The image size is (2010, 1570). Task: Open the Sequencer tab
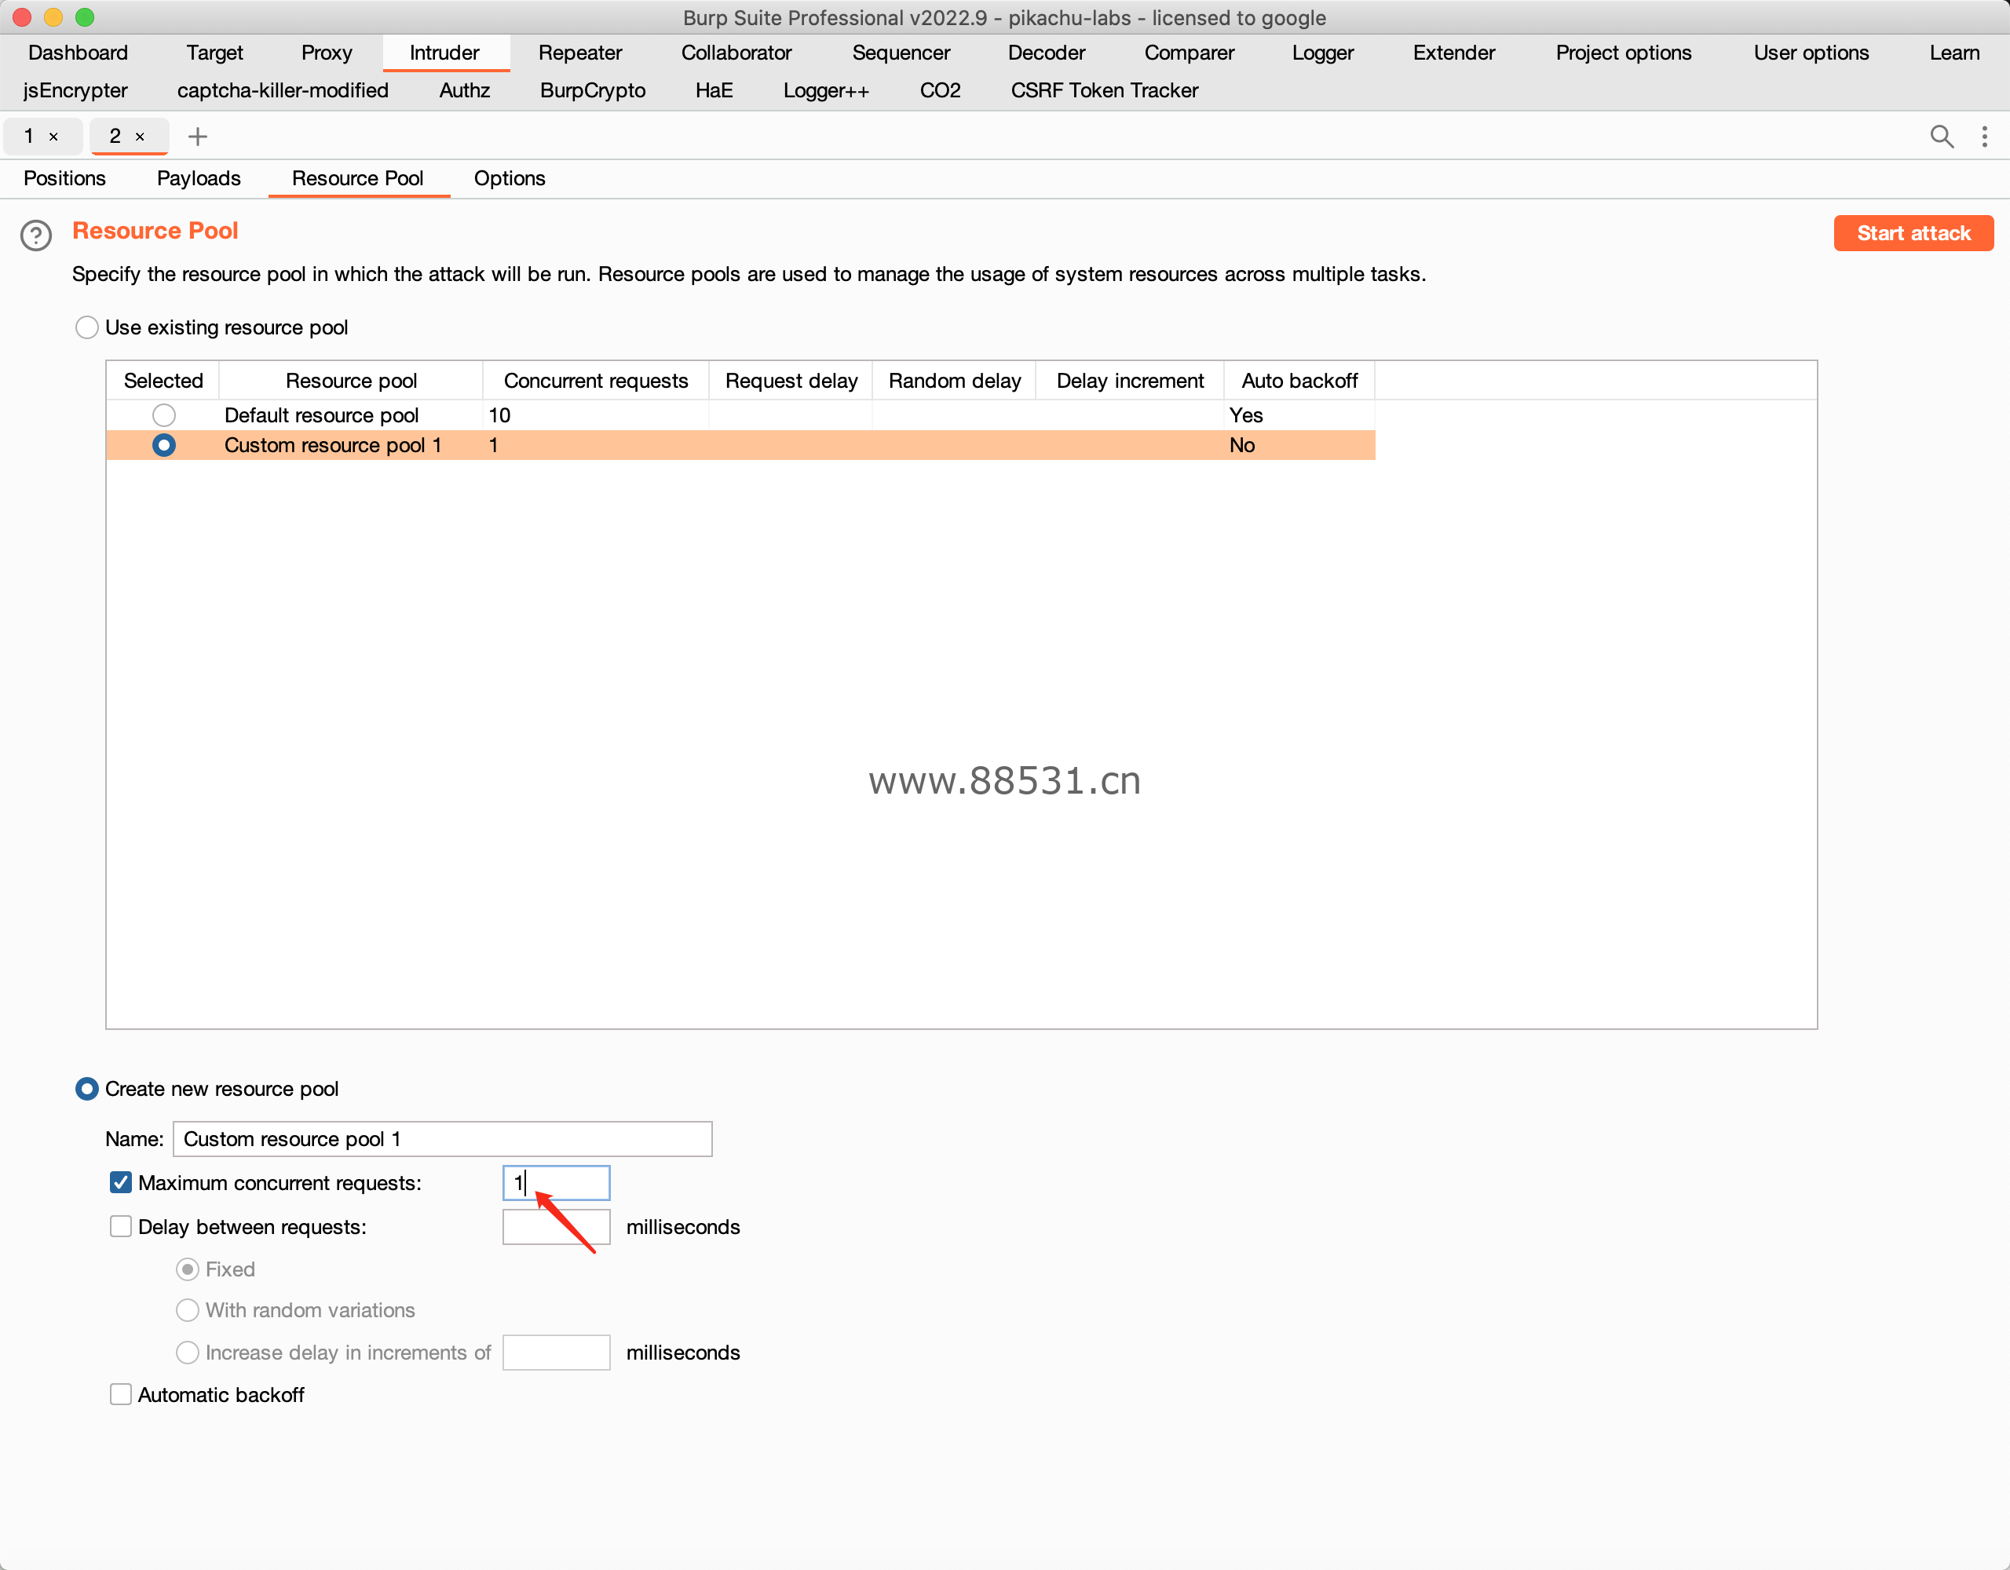pyautogui.click(x=901, y=53)
